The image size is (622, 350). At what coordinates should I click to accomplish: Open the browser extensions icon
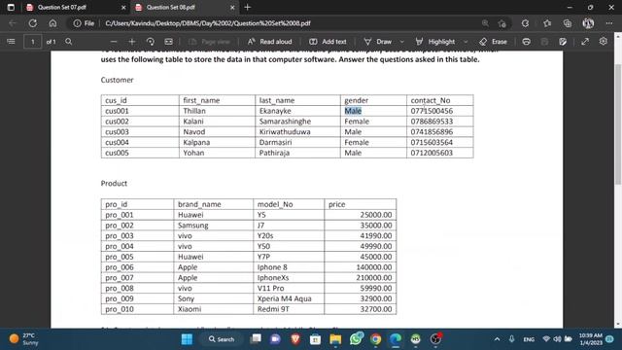tap(525, 23)
